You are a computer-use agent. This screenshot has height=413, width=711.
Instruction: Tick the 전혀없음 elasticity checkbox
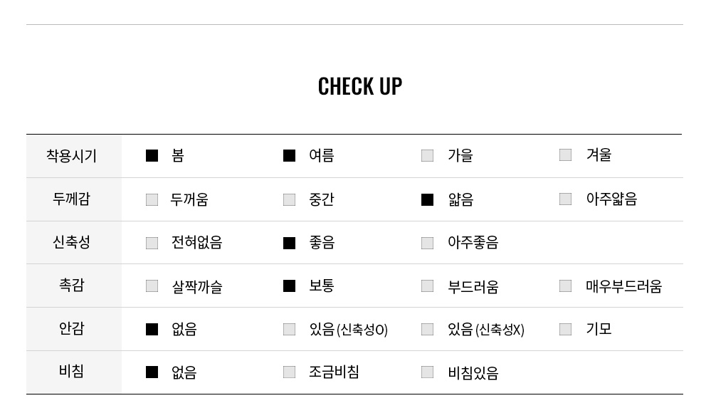click(x=152, y=243)
